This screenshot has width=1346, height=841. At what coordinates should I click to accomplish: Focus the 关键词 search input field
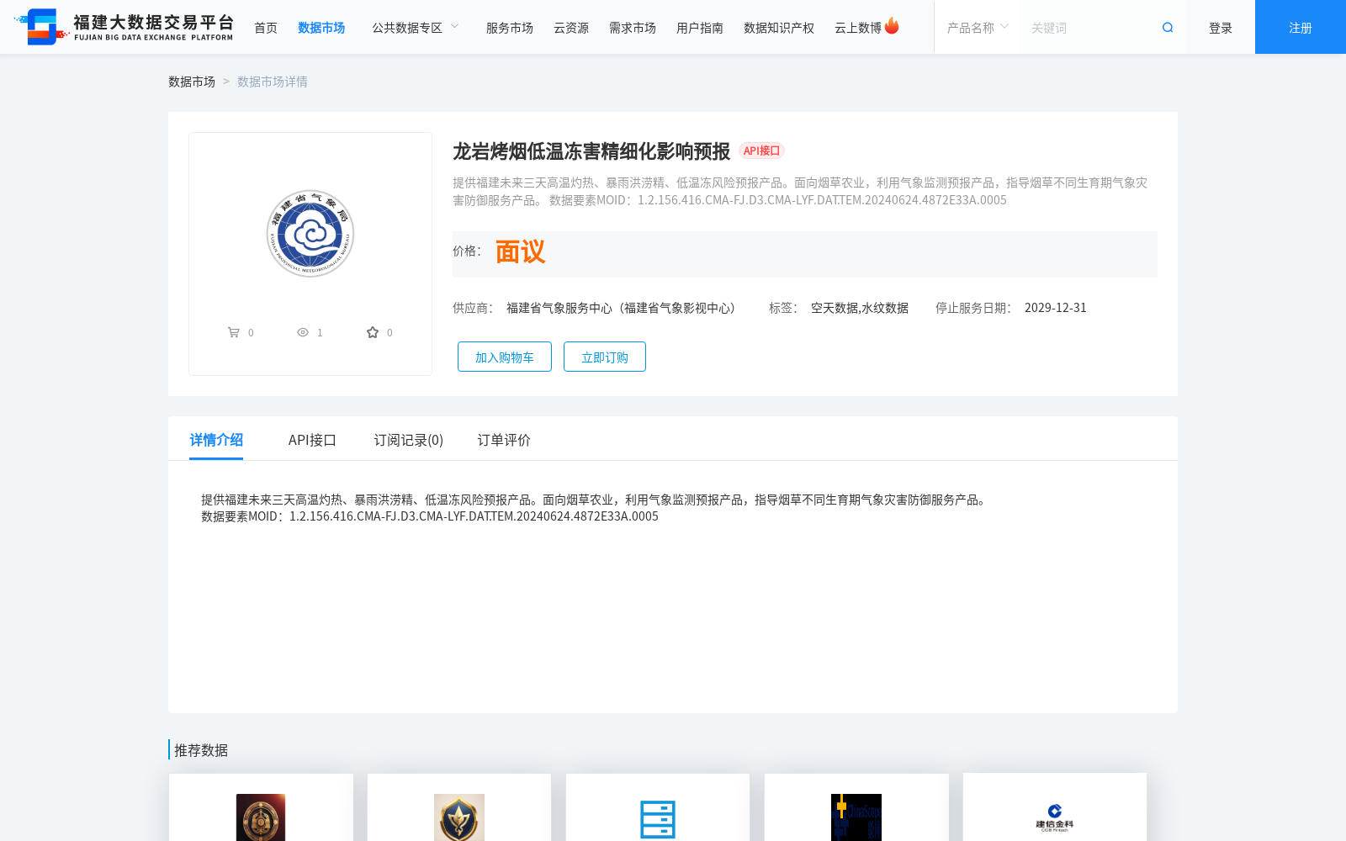point(1090,28)
